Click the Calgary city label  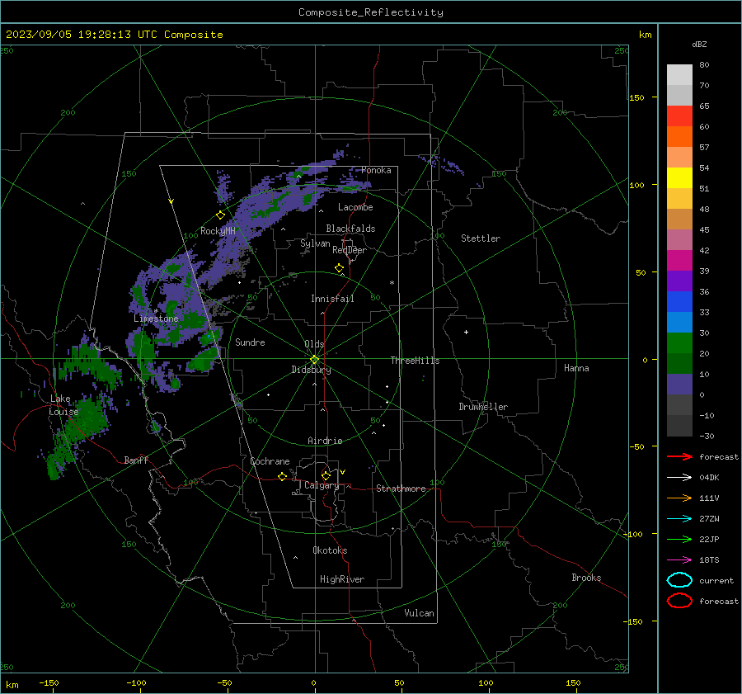point(322,485)
